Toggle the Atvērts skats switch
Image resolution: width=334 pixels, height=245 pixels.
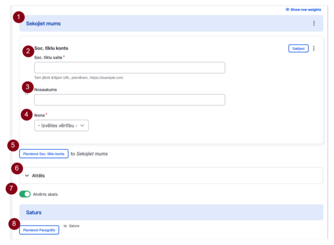25,194
